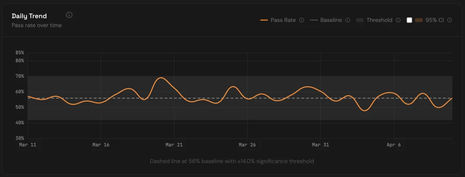Viewport: 465px width, 177px height.
Task: Click the orange Pass Rate line legend marker
Action: [264, 20]
